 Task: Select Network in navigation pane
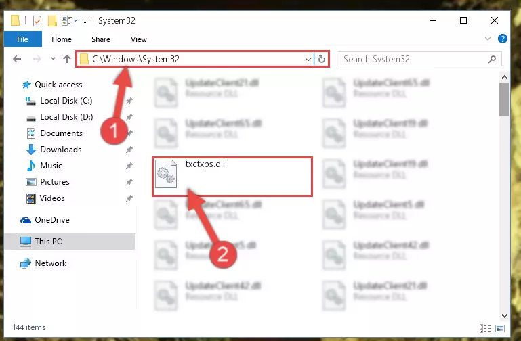51,263
